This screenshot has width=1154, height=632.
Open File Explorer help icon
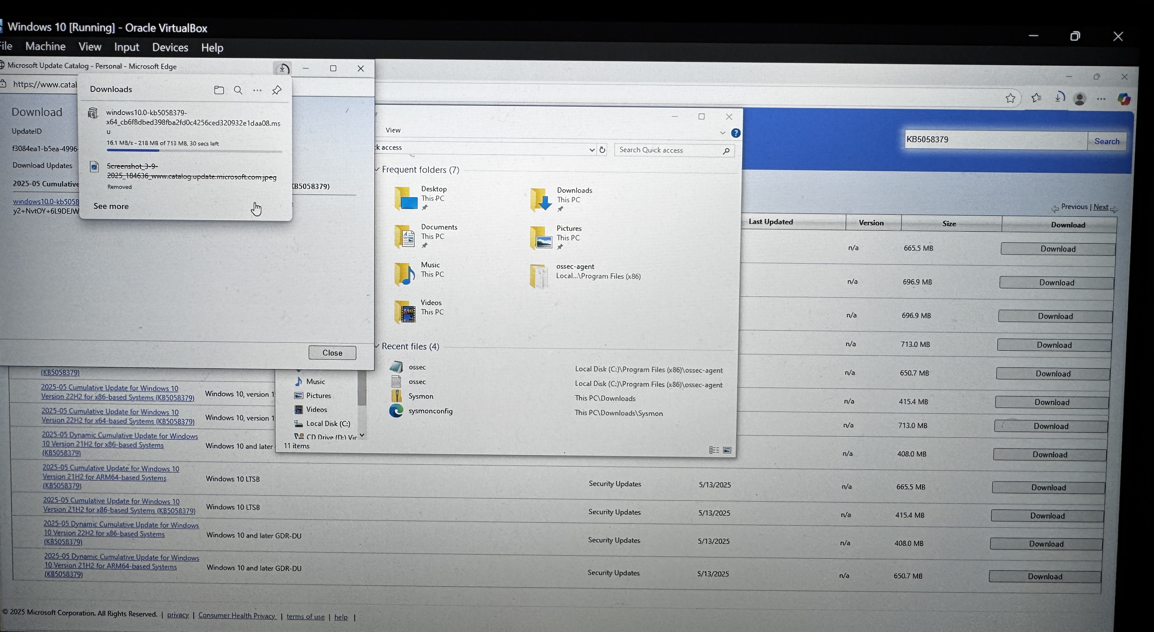click(x=736, y=133)
